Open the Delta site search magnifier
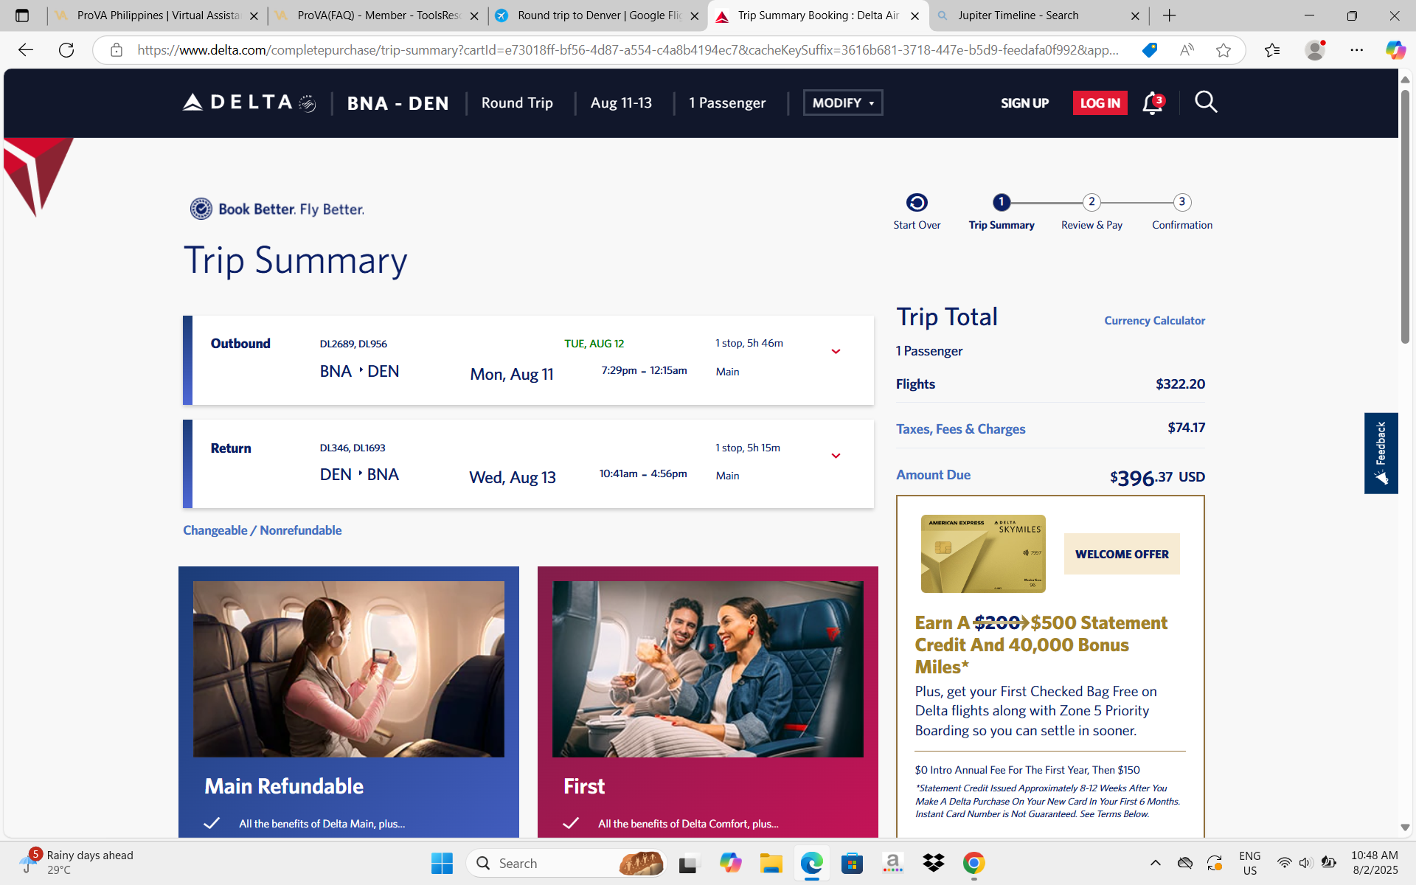 pos(1206,102)
